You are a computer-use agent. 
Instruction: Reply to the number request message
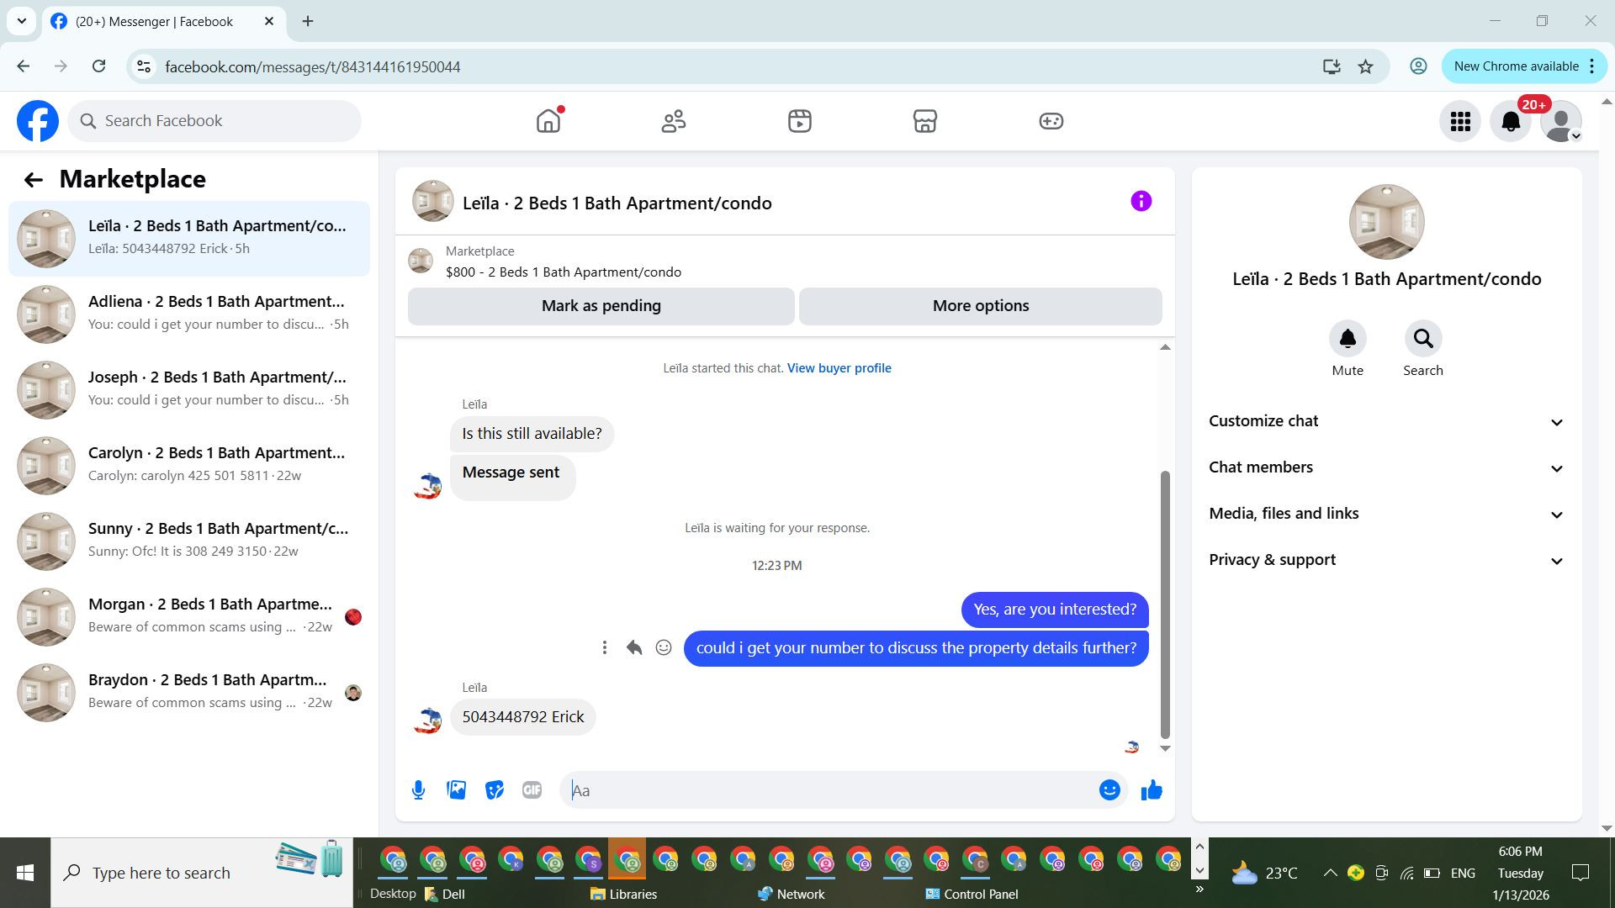tap(634, 647)
